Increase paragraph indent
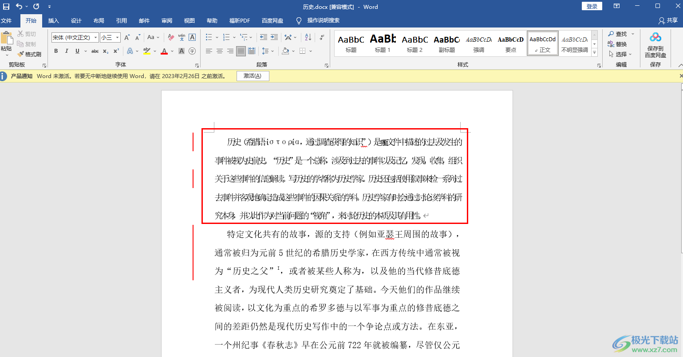The image size is (683, 357). [x=274, y=38]
